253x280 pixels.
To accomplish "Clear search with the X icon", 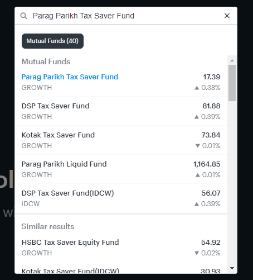I will (227, 16).
